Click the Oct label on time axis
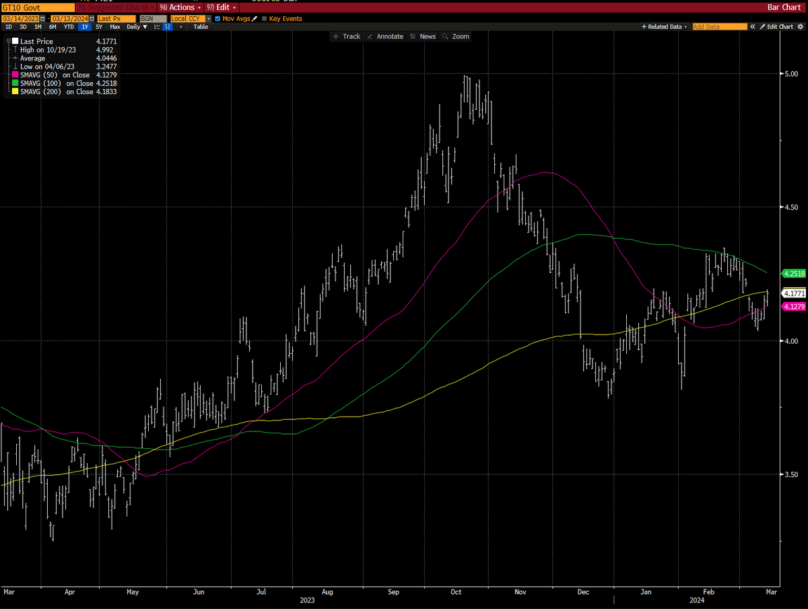 click(456, 592)
